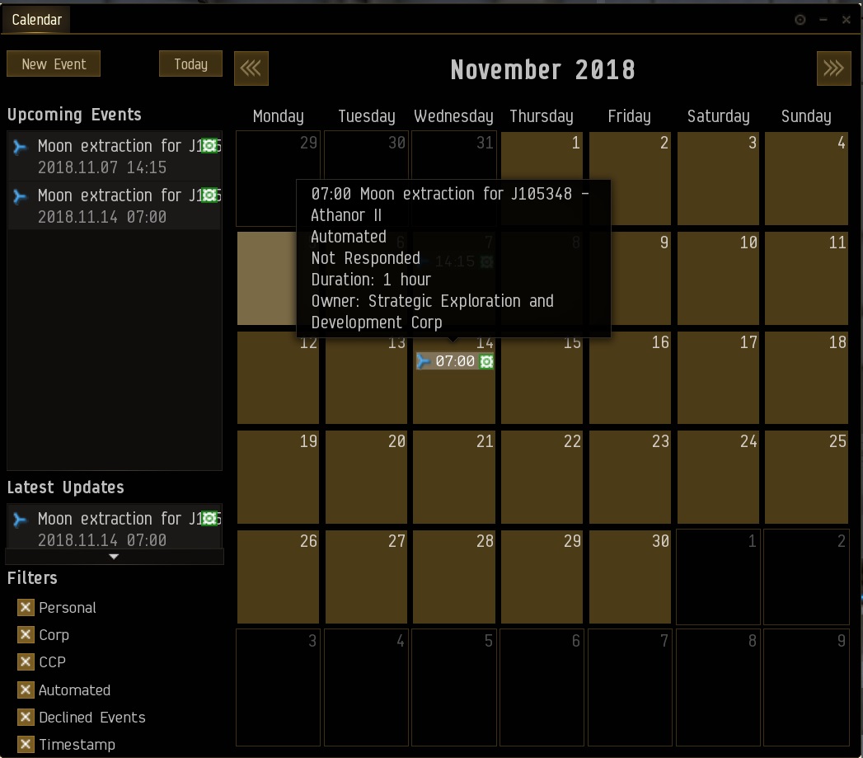This screenshot has height=758, width=863.
Task: Go to the next month
Action: point(833,68)
